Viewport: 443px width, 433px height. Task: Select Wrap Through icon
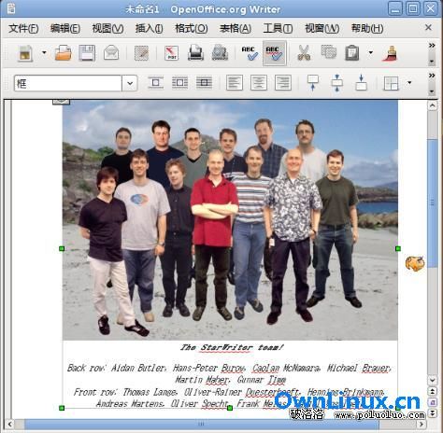pyautogui.click(x=205, y=83)
